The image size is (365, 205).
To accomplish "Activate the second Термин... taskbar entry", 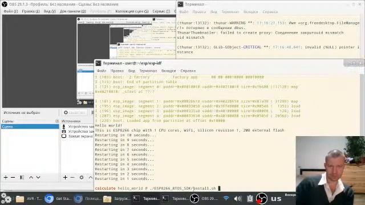I will 175,199.
